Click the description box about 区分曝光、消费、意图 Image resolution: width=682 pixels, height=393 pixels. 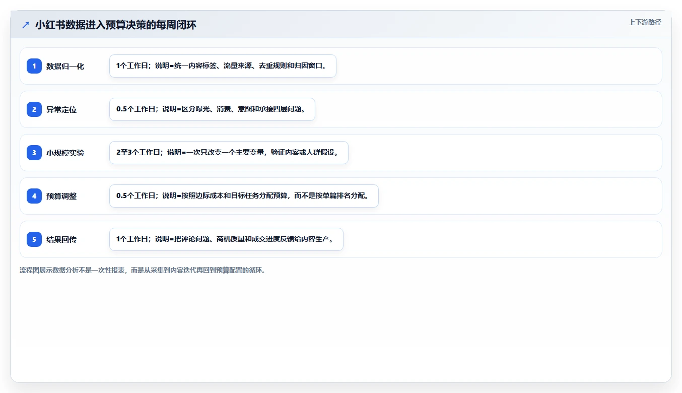212,109
